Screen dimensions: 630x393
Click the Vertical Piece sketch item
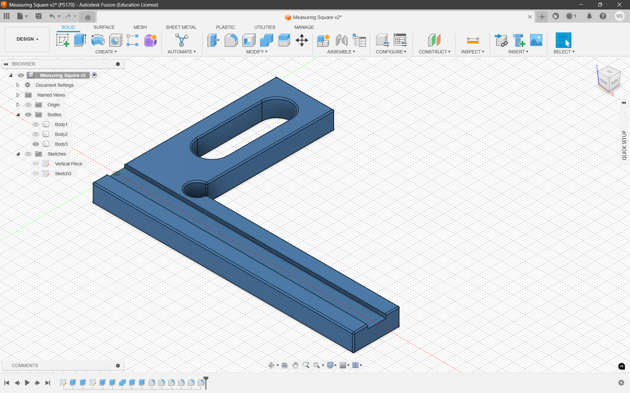click(68, 164)
